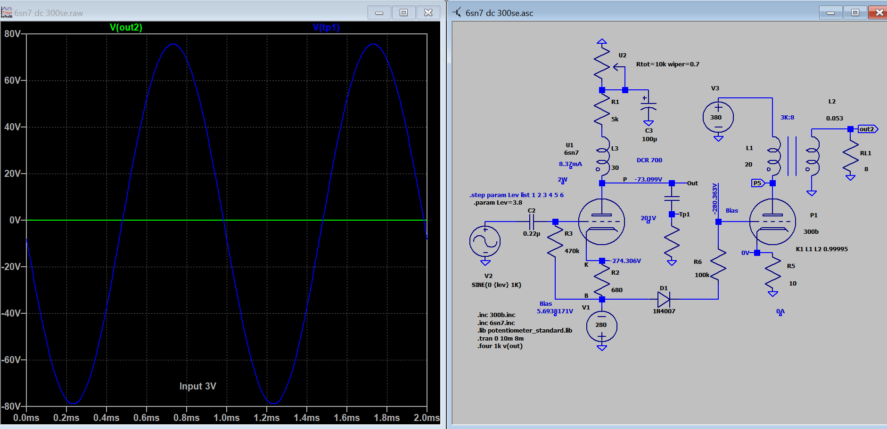Click the -73.099V plate voltage label
This screenshot has width=887, height=429.
coord(648,179)
